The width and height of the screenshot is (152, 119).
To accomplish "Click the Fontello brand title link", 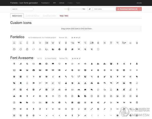I will pos(24,3).
